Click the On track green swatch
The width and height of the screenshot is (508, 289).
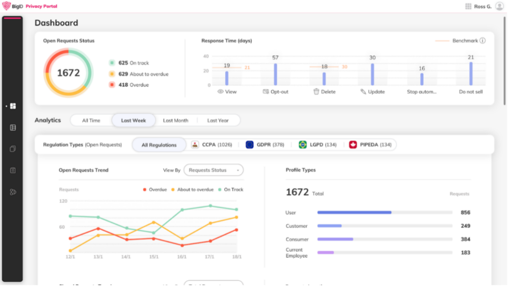[112, 63]
